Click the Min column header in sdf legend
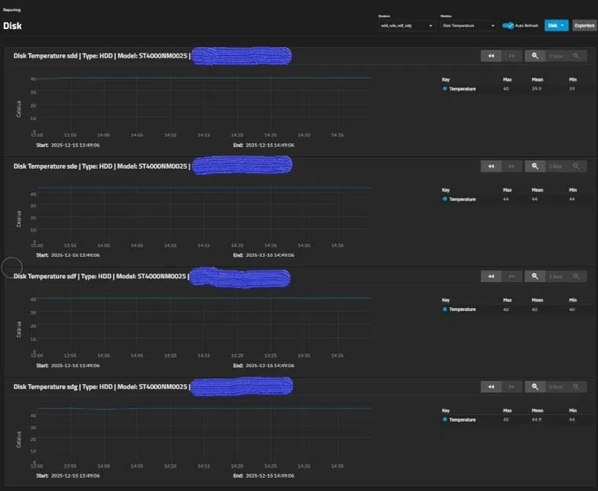Screen dimensions: 598x491 pyautogui.click(x=573, y=300)
